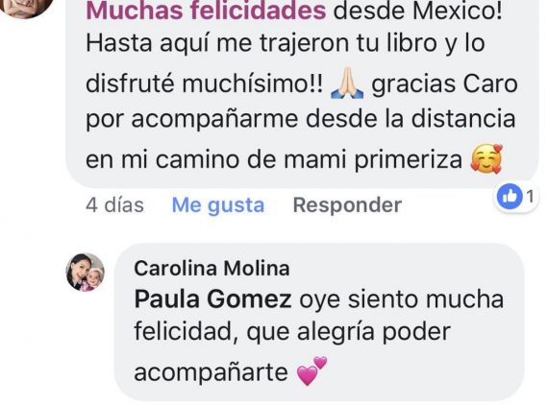Tap the two pink hearts emoji
This screenshot has width=548, height=405.
311,371
